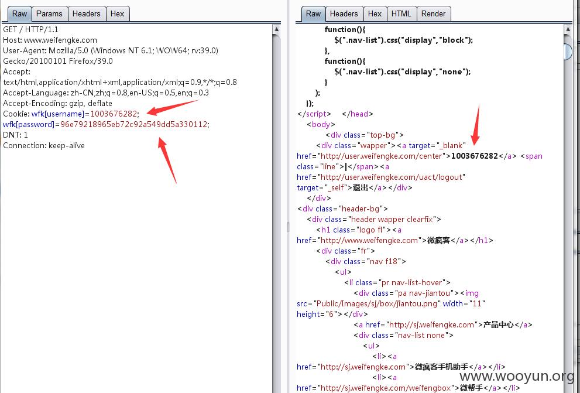Open the response Hex tab
The width and height of the screenshot is (580, 393).
375,13
